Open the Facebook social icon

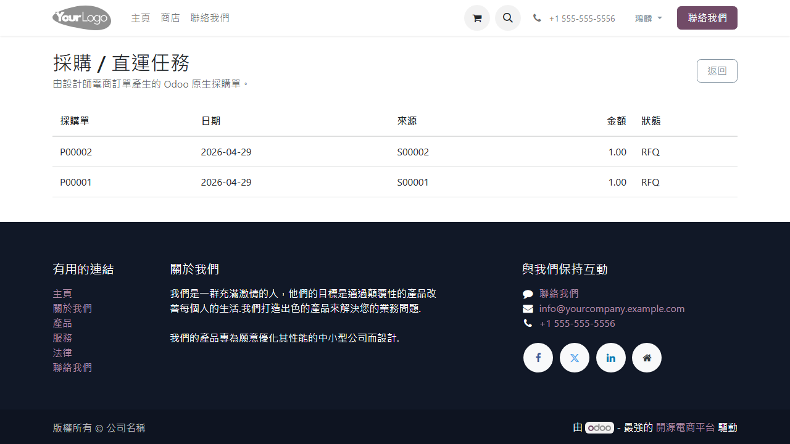click(x=538, y=358)
